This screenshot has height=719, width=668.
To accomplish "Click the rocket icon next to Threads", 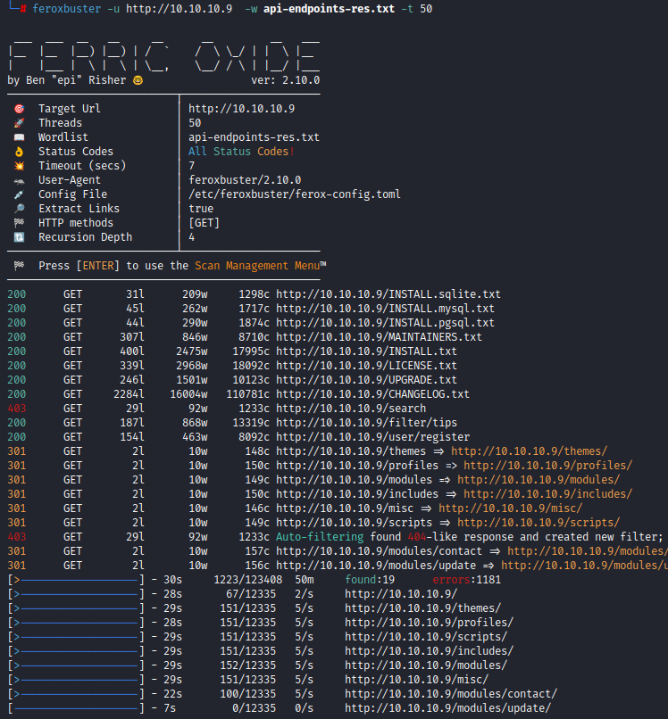I will point(19,123).
